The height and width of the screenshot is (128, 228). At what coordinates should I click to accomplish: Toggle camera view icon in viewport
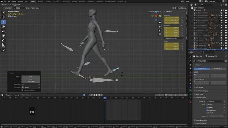(160, 30)
